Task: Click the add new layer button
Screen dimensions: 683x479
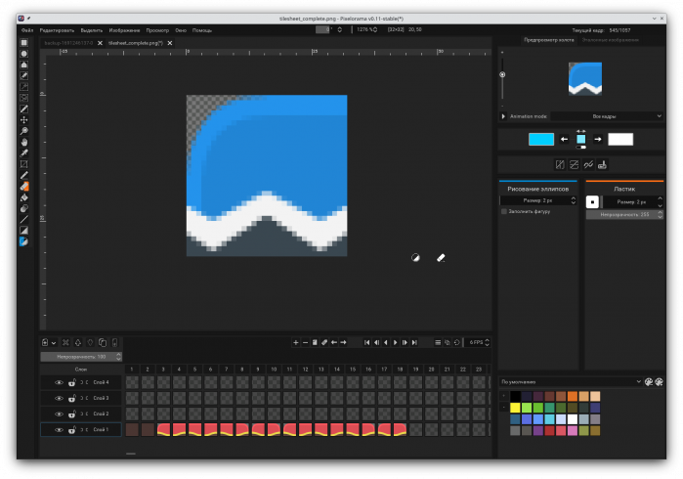Action: pyautogui.click(x=45, y=342)
